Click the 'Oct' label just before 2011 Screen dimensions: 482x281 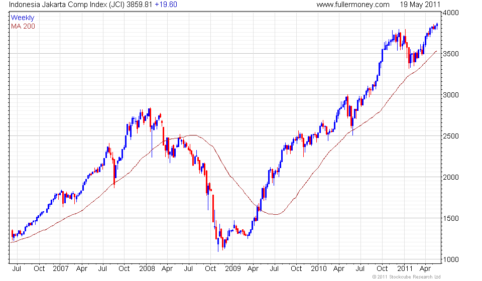(382, 269)
